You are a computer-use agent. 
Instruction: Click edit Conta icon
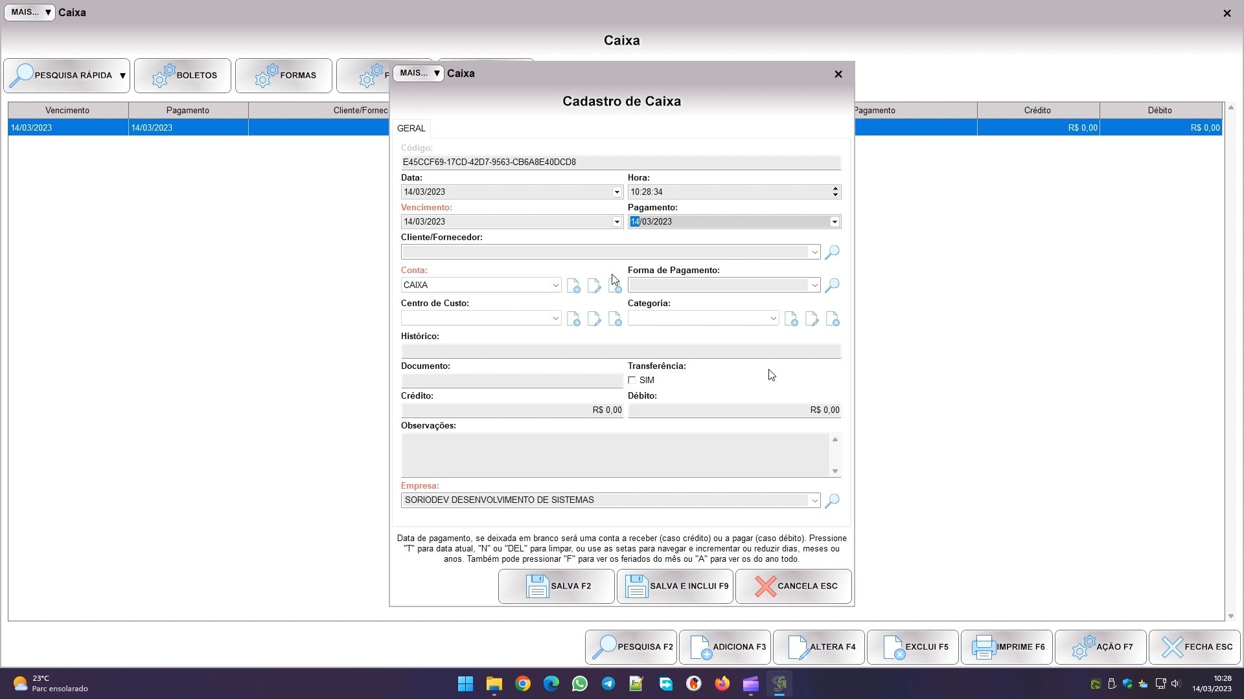pyautogui.click(x=593, y=285)
